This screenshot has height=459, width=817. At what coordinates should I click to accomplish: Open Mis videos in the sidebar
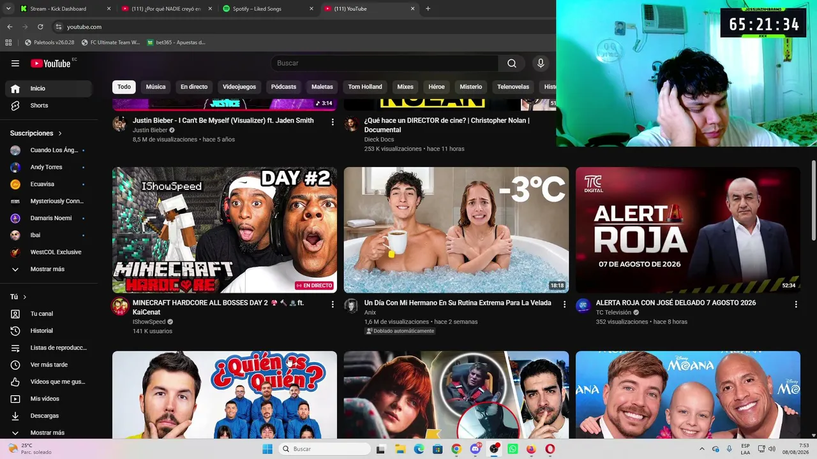[49, 399]
